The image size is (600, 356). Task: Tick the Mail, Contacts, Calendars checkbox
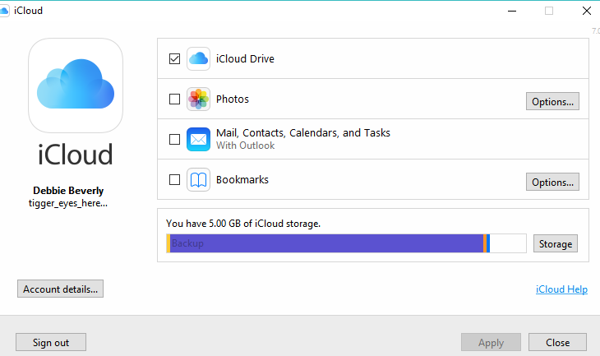click(x=174, y=139)
